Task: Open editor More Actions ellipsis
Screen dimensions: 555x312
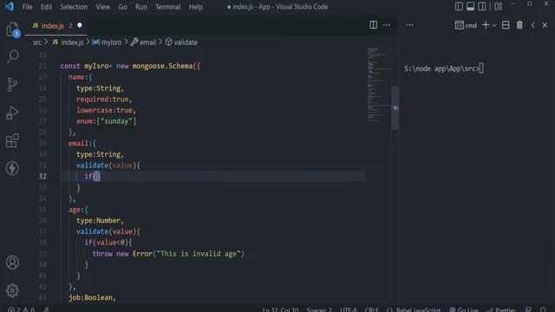Action: pos(387,25)
